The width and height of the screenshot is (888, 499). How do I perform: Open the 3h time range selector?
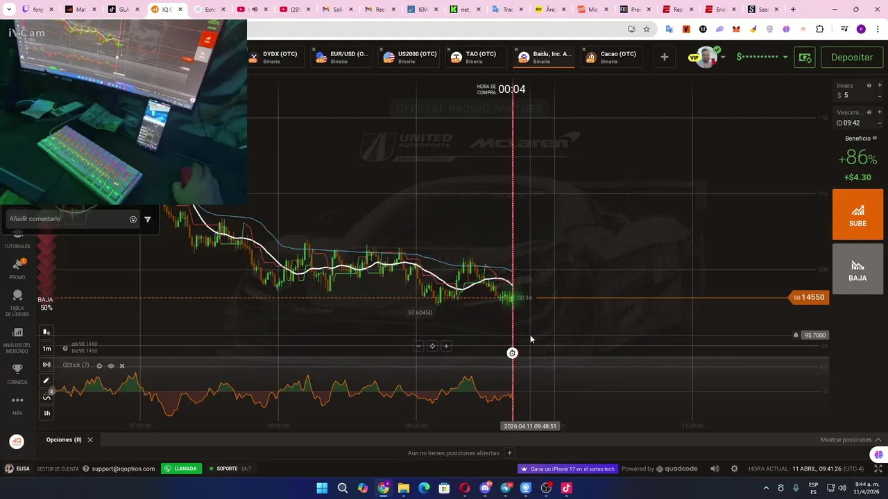pos(46,413)
